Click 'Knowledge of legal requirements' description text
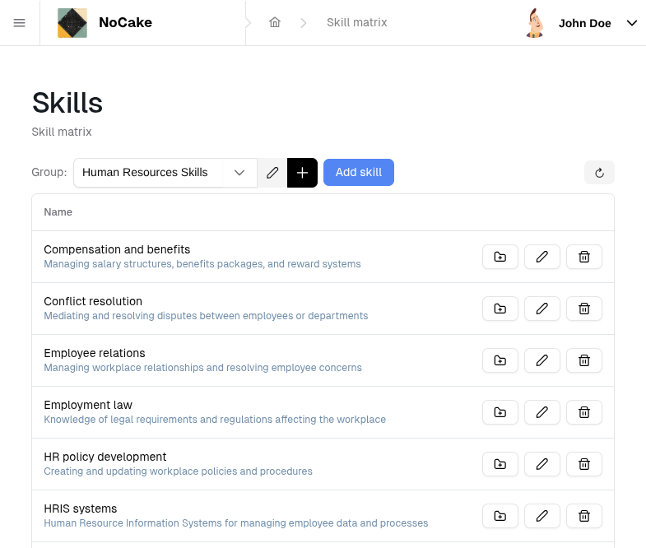The height and width of the screenshot is (548, 646). pyautogui.click(x=215, y=420)
